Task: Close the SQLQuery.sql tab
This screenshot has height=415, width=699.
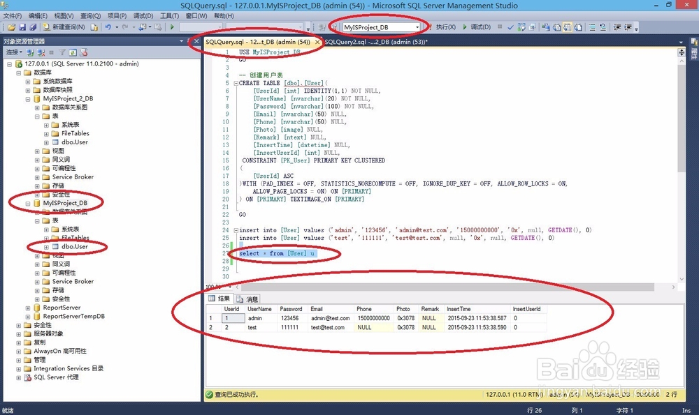Action: (x=317, y=42)
